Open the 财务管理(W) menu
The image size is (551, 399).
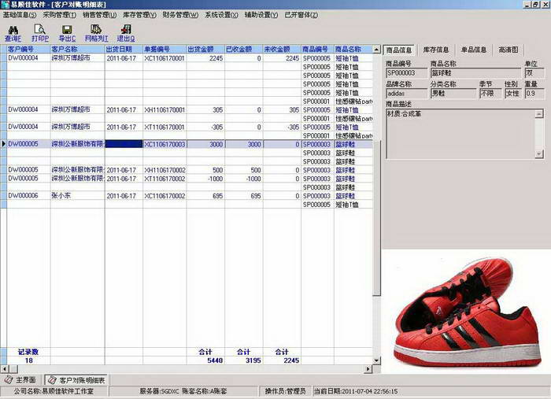(180, 15)
